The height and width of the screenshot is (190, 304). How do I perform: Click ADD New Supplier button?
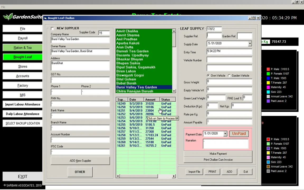coord(80,161)
